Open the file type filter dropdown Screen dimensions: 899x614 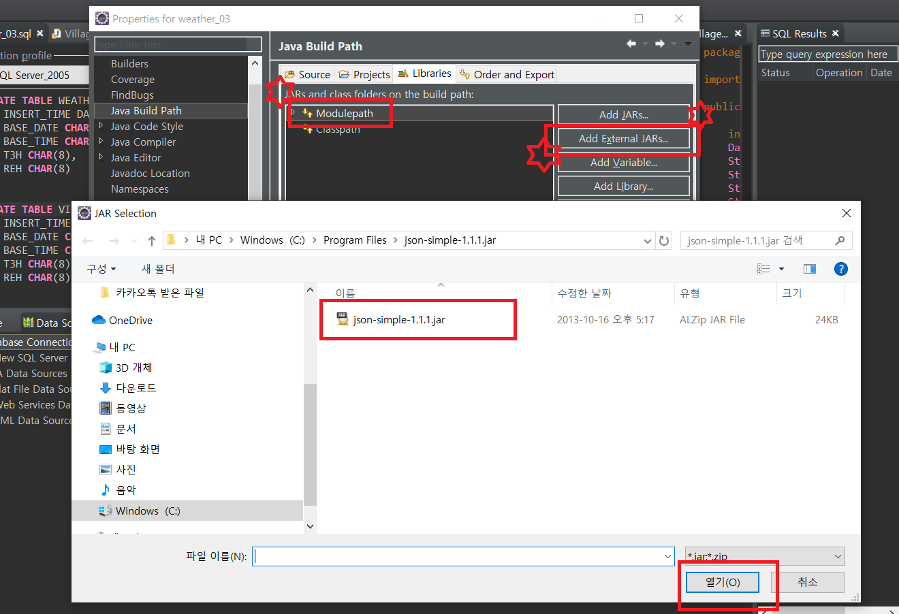(838, 556)
